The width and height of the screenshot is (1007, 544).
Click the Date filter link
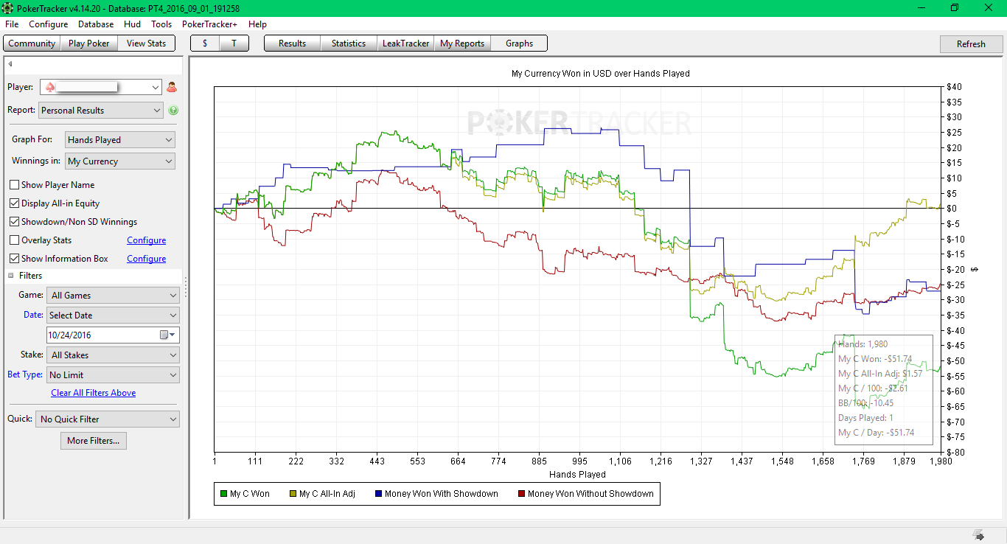(x=33, y=315)
